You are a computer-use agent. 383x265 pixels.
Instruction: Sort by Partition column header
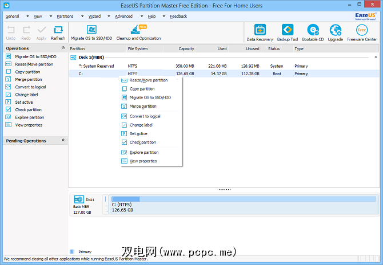pyautogui.click(x=97, y=48)
